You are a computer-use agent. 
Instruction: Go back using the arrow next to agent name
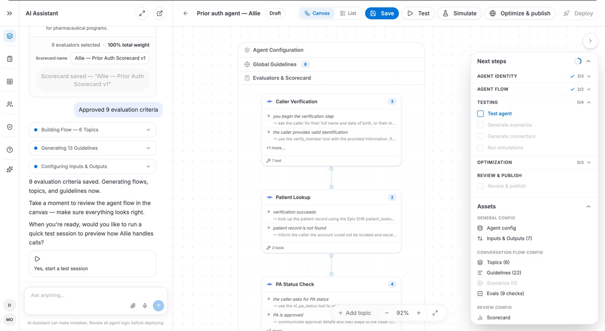click(186, 14)
